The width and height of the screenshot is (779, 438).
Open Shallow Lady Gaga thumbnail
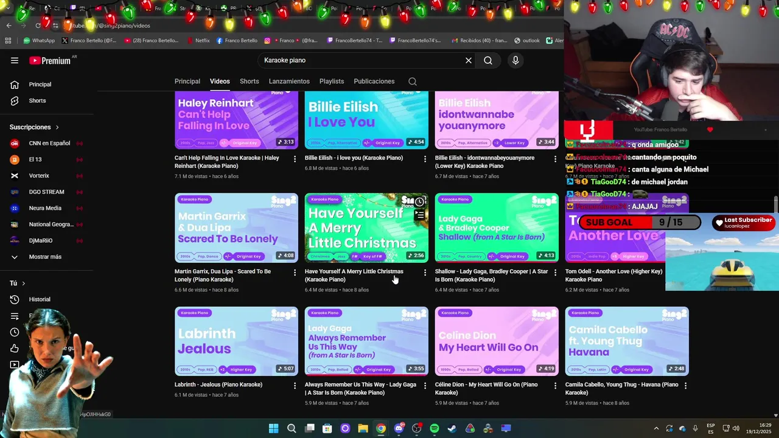(497, 228)
